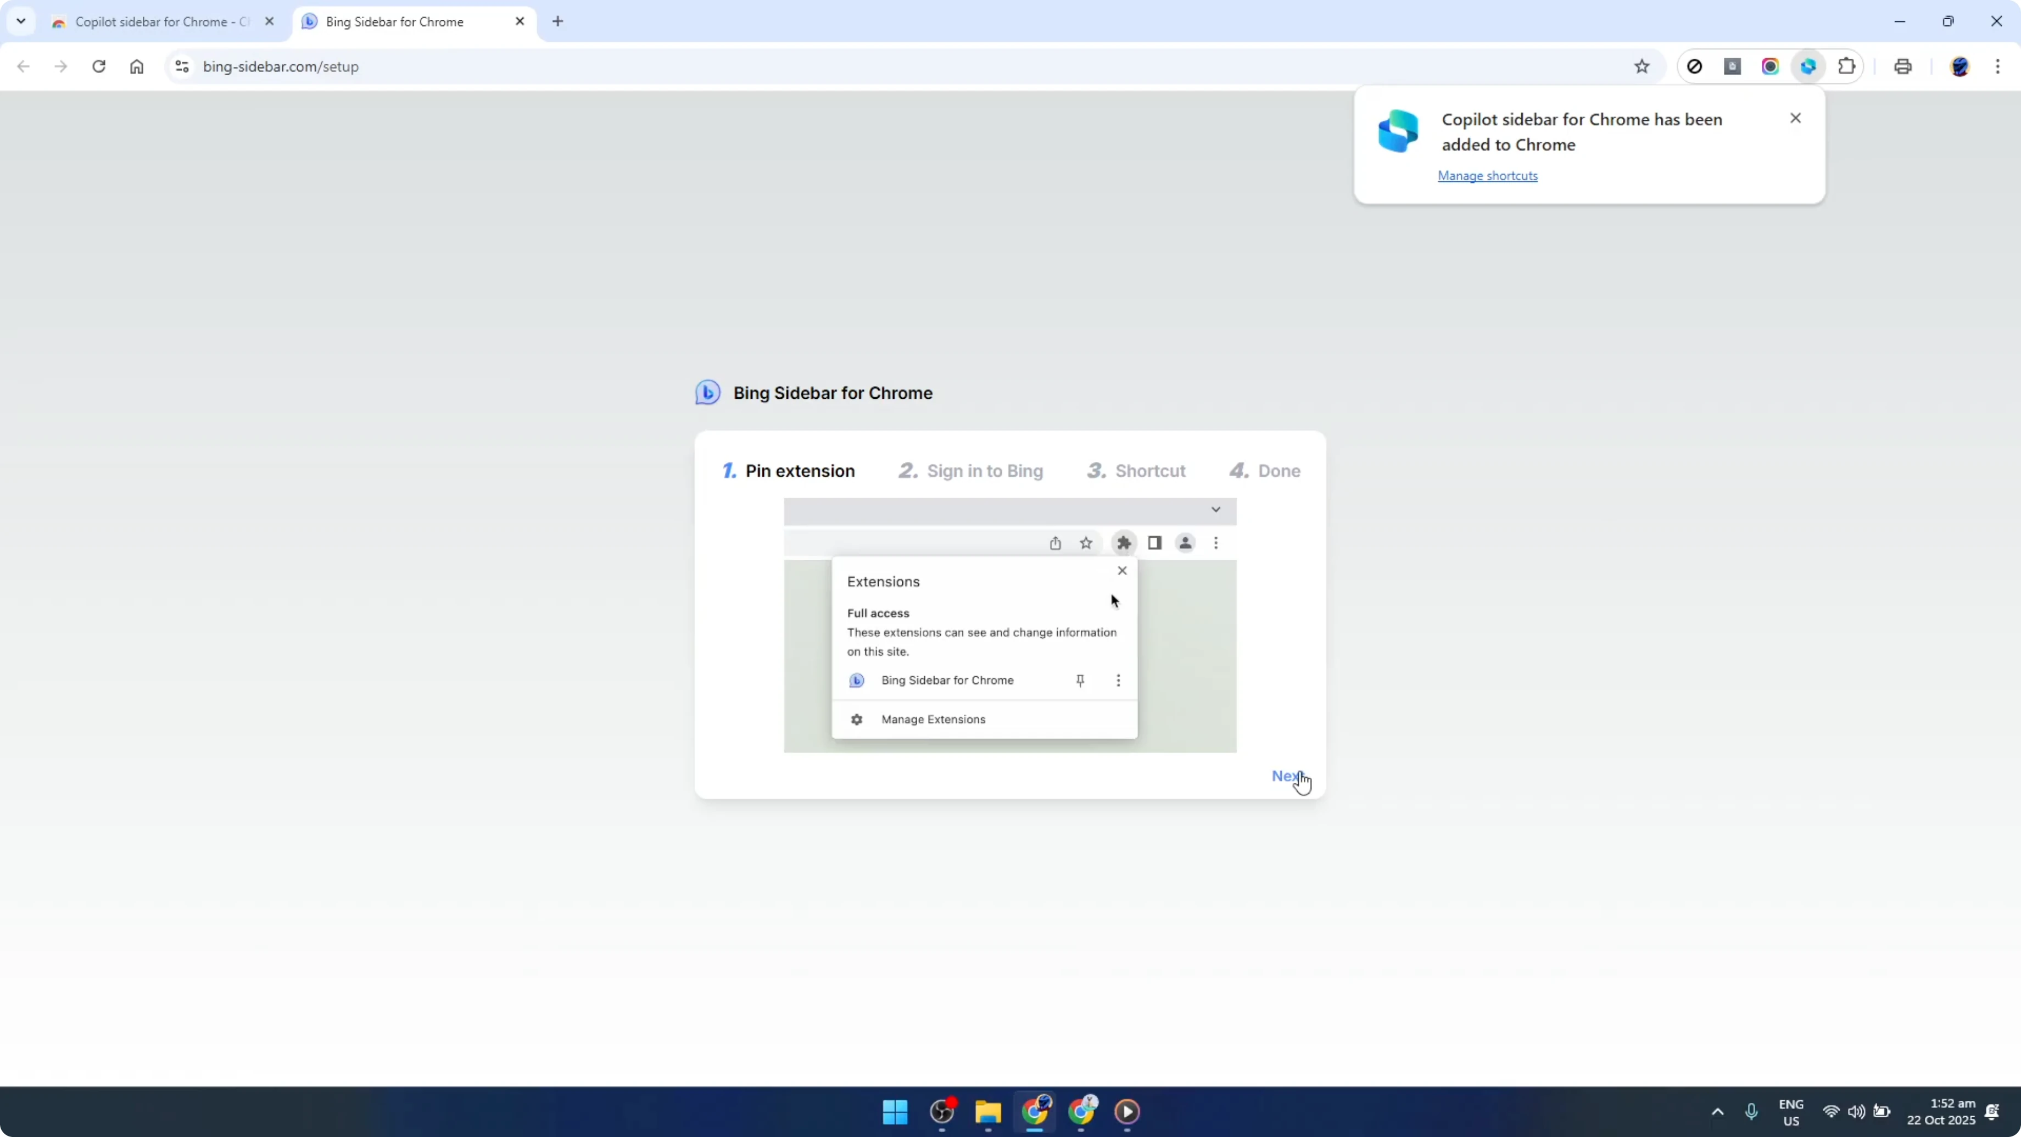Viewport: 2021px width, 1137px height.
Task: Mute the microphone icon in the system tray
Action: pyautogui.click(x=1752, y=1112)
